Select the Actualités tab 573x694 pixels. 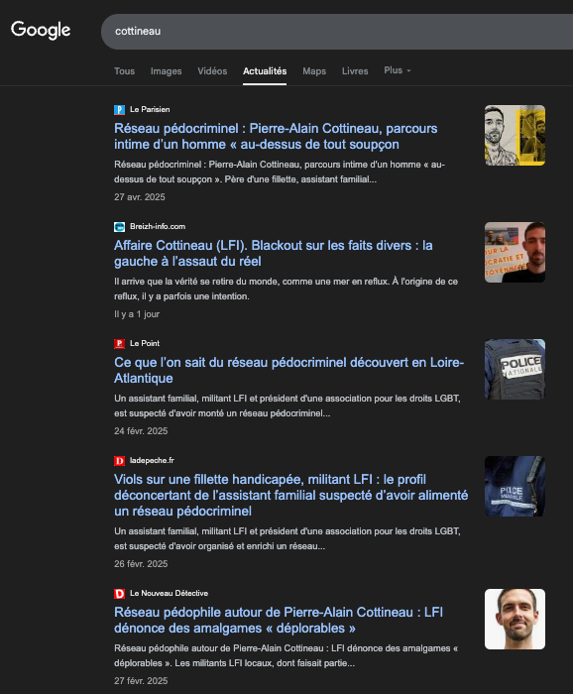[265, 71]
